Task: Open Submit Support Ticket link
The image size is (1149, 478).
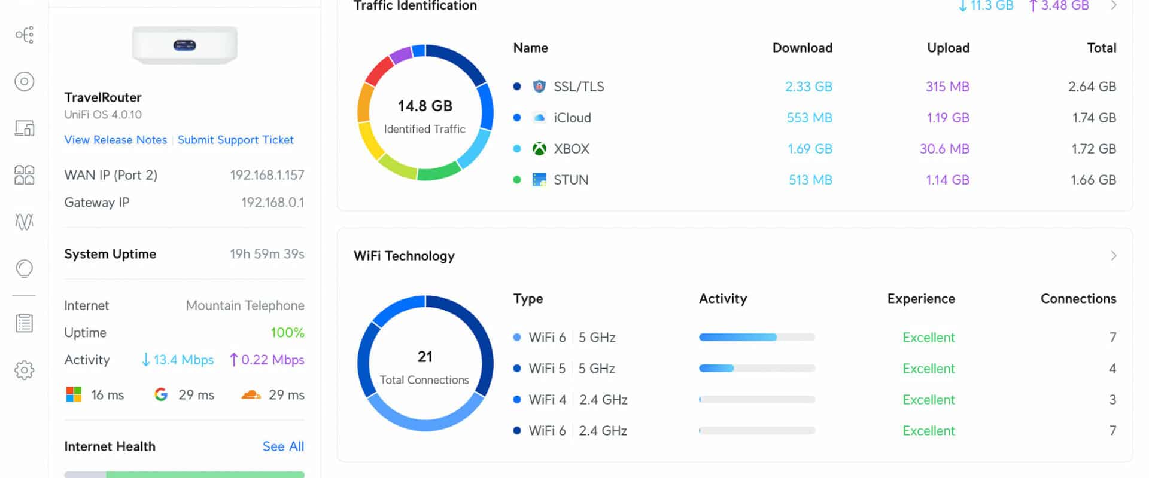Action: [x=236, y=140]
